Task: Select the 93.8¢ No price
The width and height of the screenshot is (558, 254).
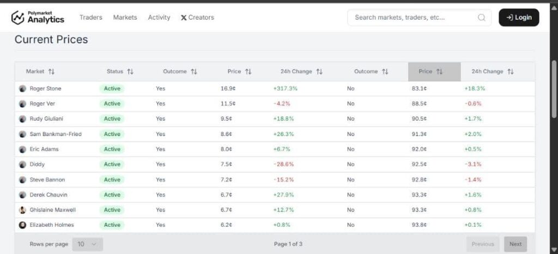Action: pyautogui.click(x=419, y=225)
